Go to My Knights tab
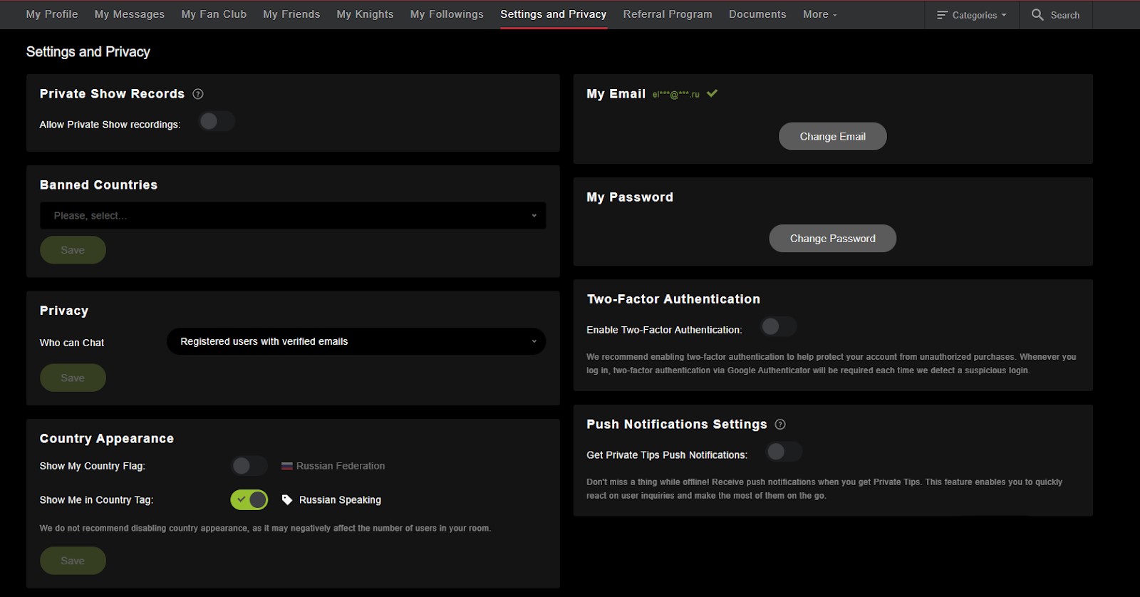The image size is (1140, 597). click(x=365, y=14)
